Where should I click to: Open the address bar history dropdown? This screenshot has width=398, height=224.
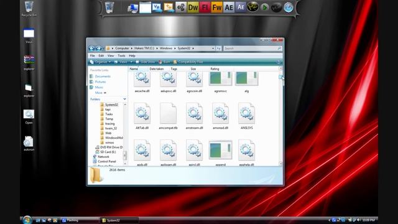[213, 49]
